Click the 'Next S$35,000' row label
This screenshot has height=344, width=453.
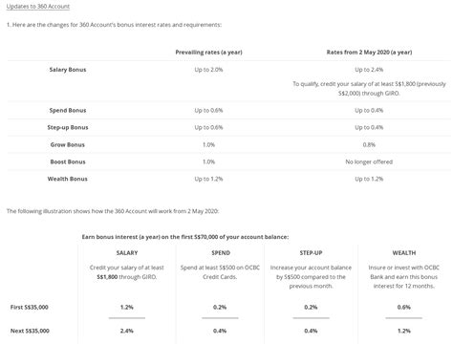pyautogui.click(x=30, y=331)
